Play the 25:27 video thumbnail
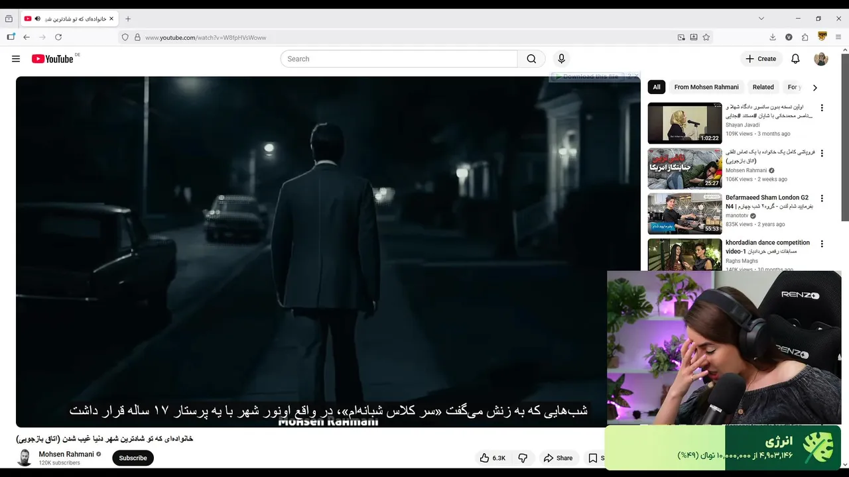Image resolution: width=849 pixels, height=477 pixels. click(685, 168)
